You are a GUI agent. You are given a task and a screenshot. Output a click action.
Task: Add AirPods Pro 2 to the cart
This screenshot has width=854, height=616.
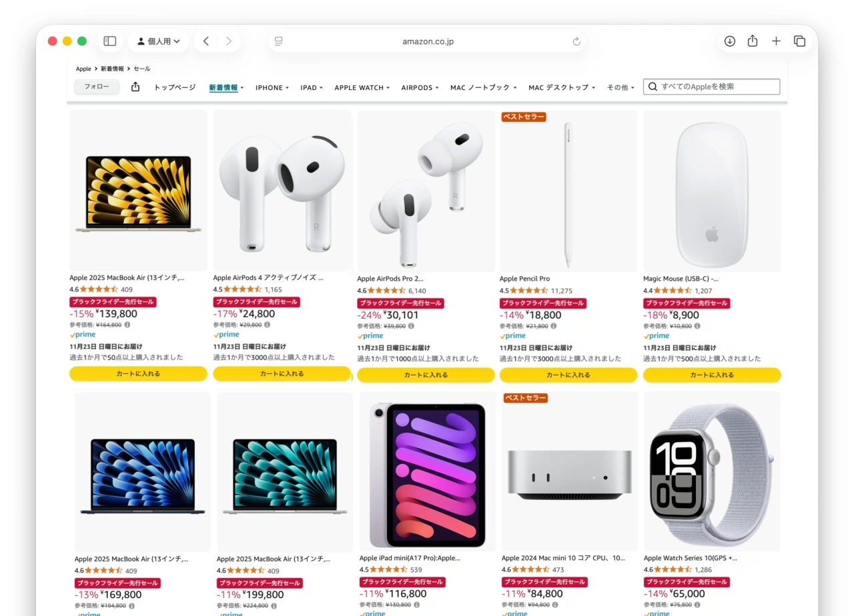[426, 375]
